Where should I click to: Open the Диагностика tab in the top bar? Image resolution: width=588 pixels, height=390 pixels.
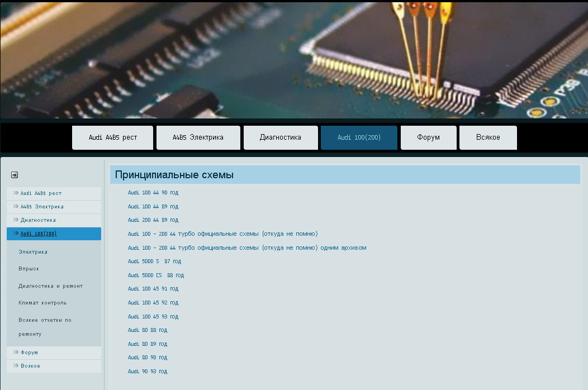(280, 137)
